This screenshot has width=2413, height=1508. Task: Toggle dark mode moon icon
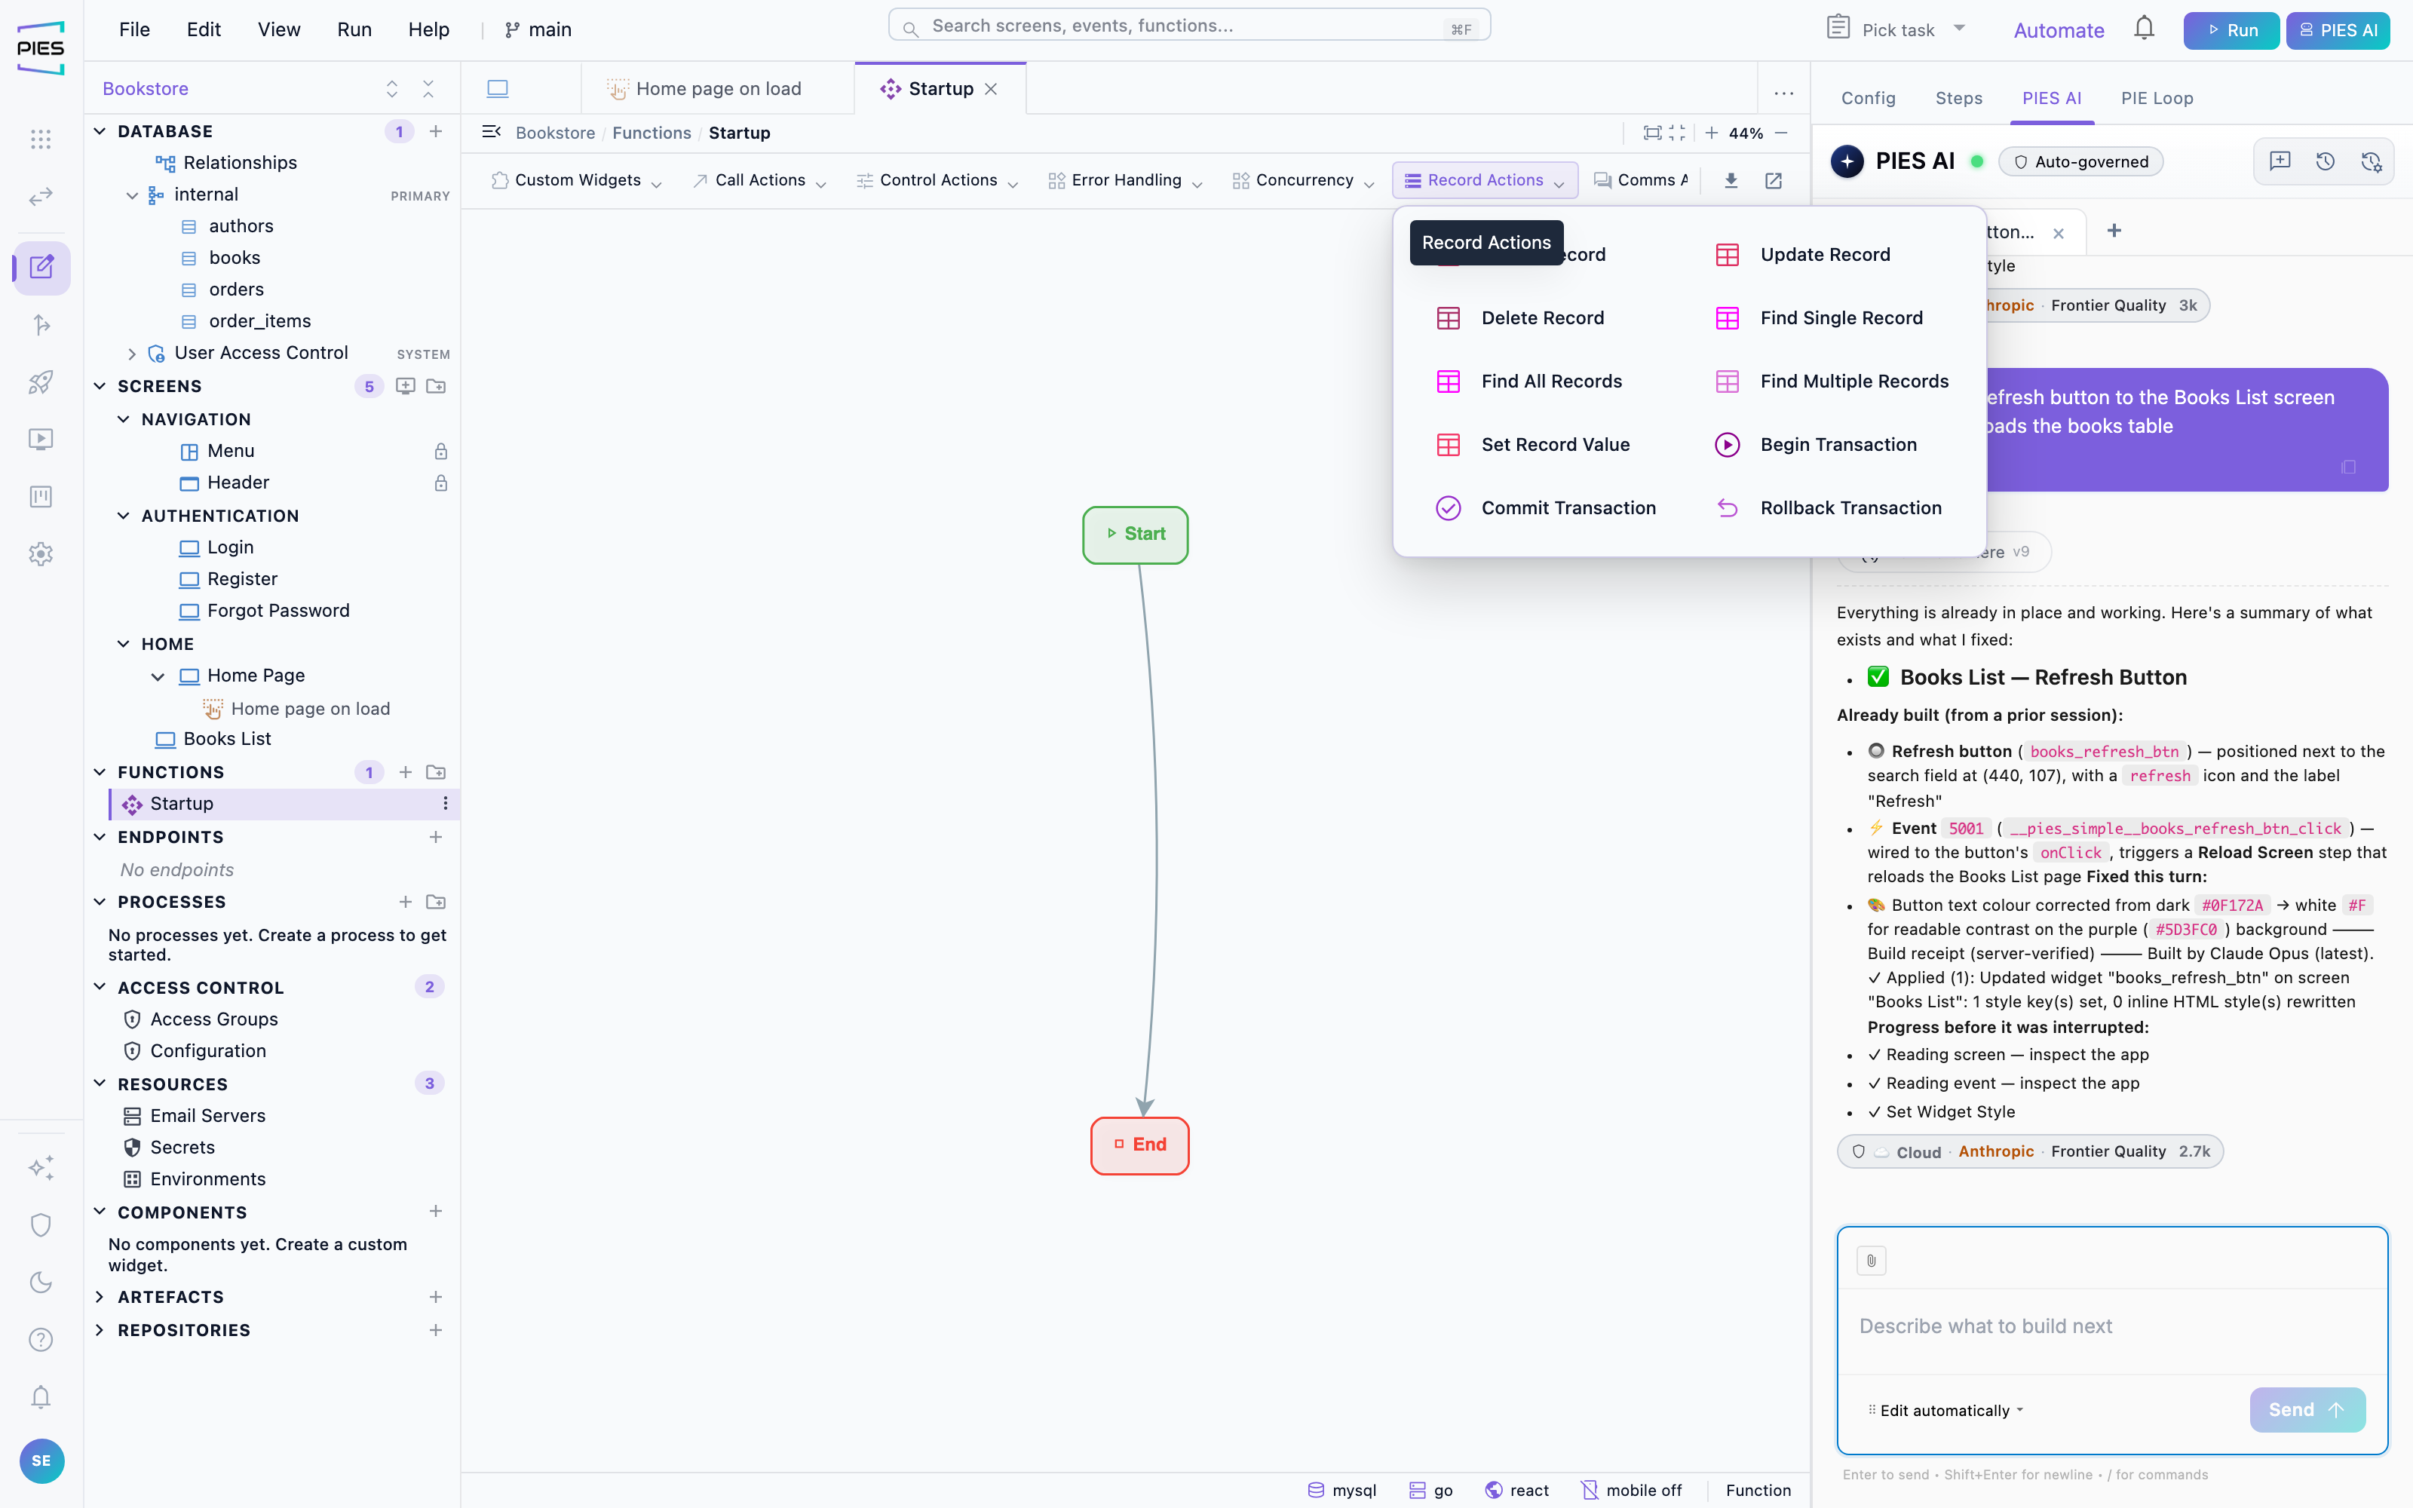click(x=41, y=1283)
